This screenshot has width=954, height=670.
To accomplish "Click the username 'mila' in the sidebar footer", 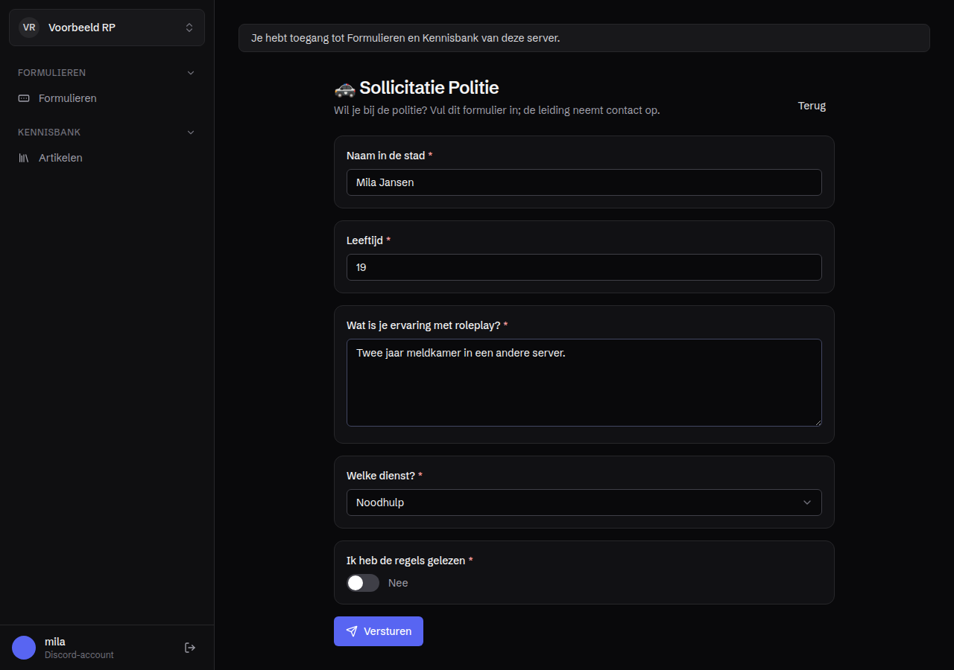I will [55, 642].
